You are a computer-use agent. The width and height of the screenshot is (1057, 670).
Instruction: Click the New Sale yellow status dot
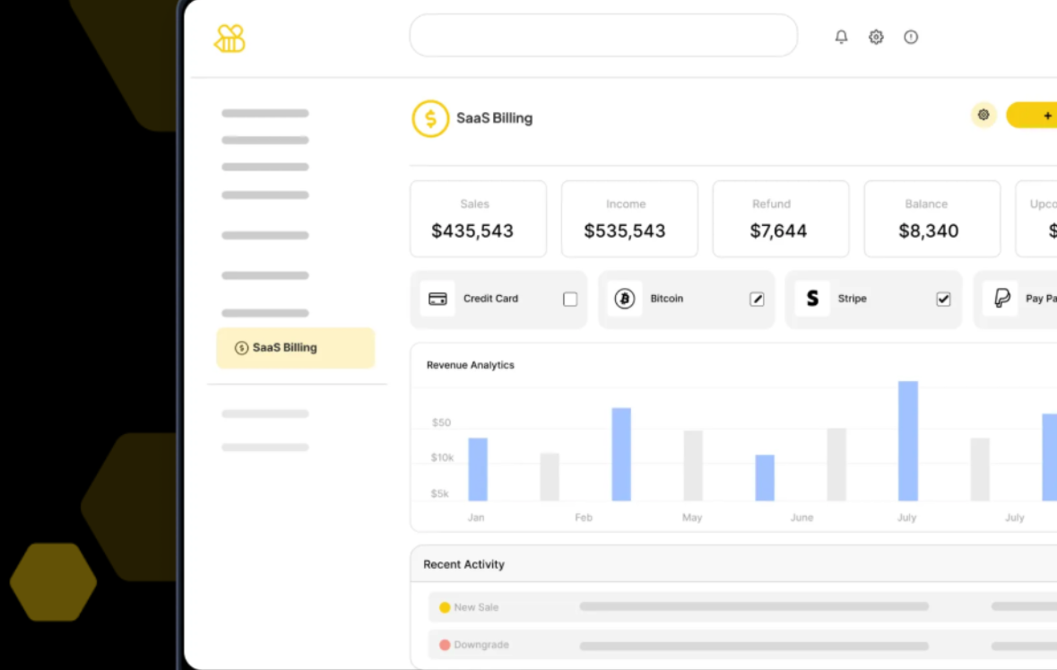pos(446,607)
